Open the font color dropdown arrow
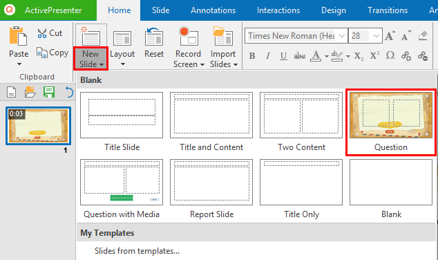 point(326,56)
